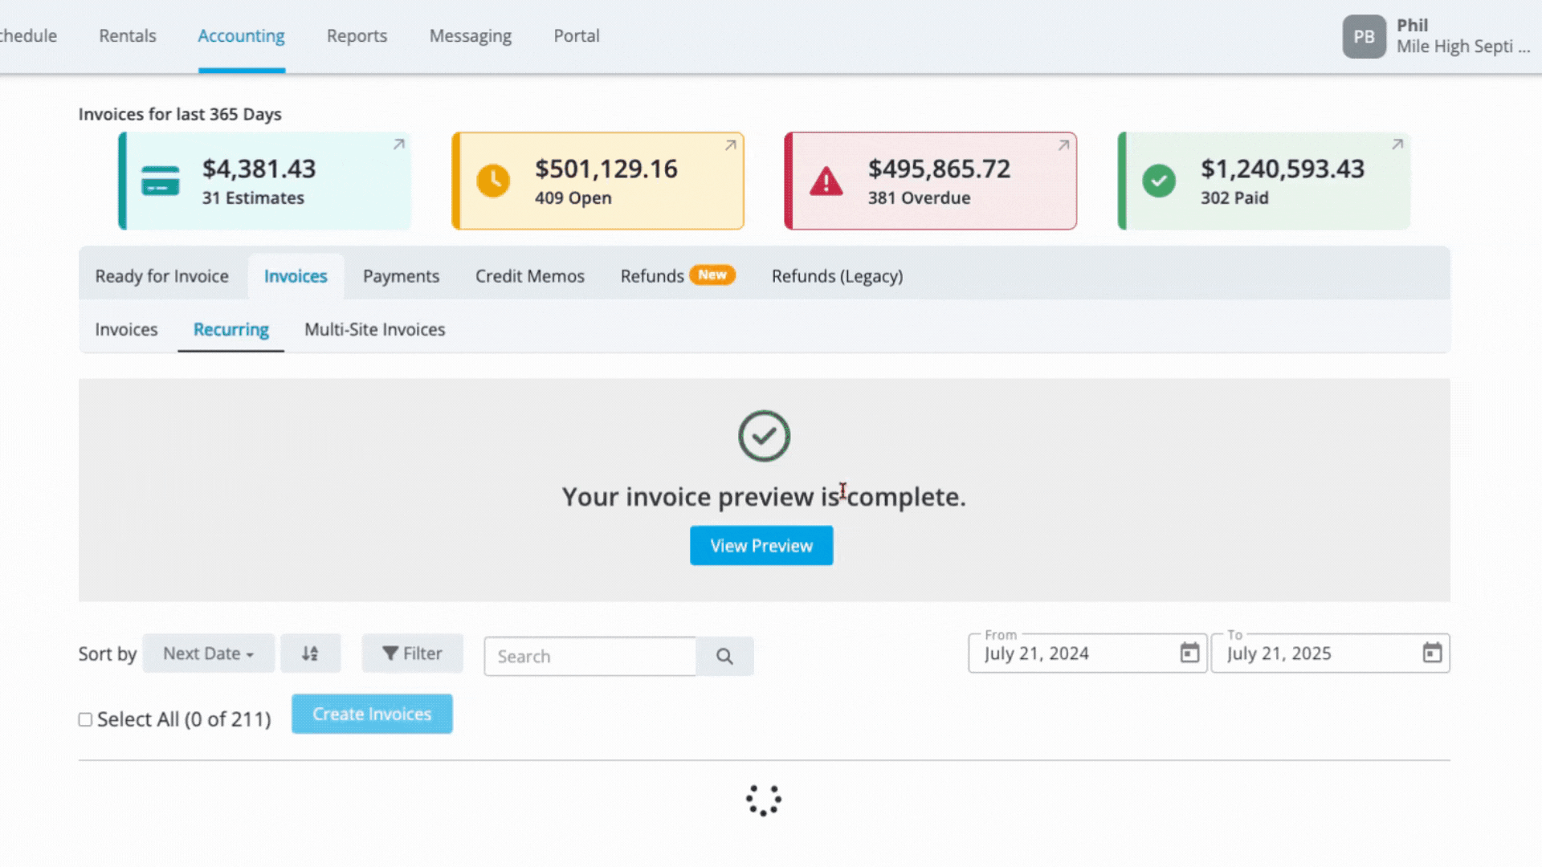The image size is (1542, 867).
Task: Open the Multi-Site Invoices subtab
Action: 374,329
